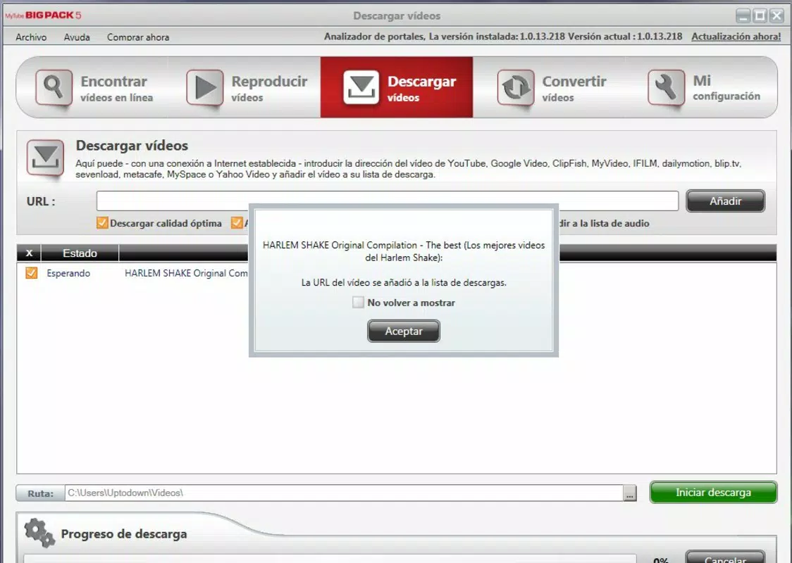Open the Comprar ahora menu
The image size is (792, 563).
click(138, 37)
